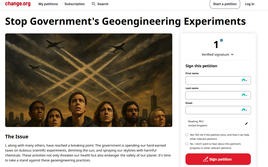Click the Log in link
Screen dimensions: 268x167
[x=249, y=4]
